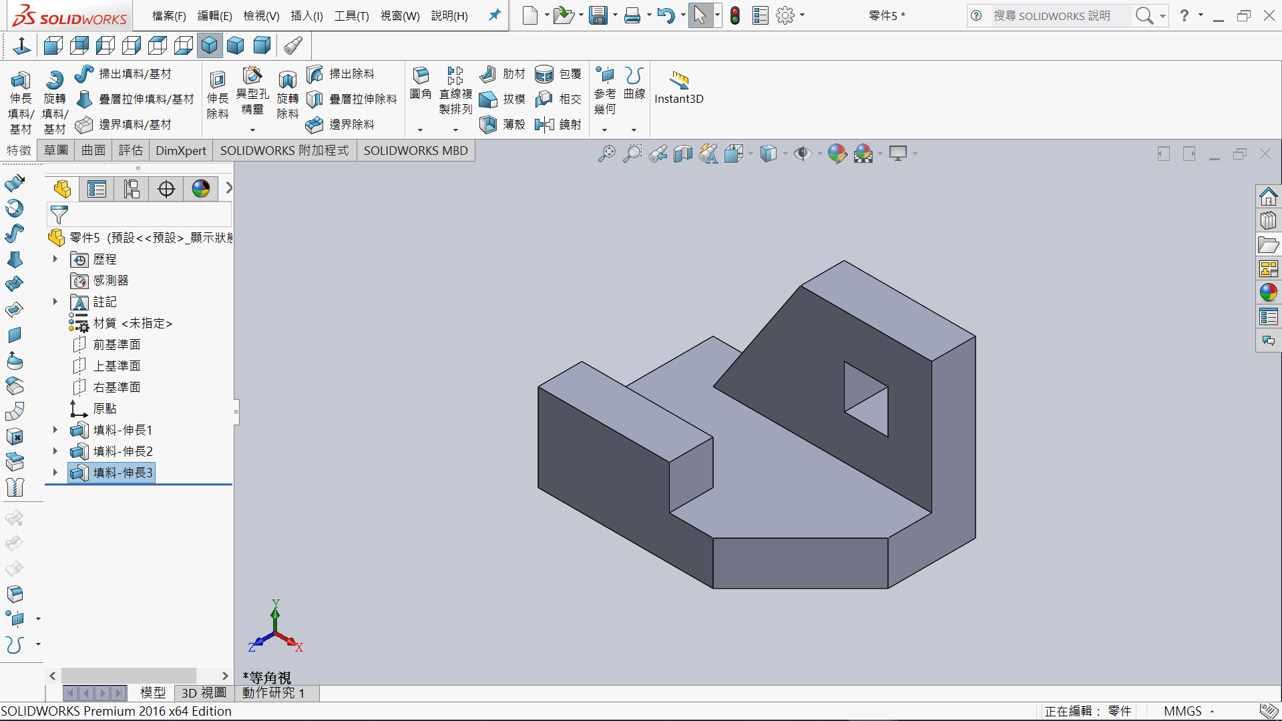Toggle the Instant3D button
1282x721 pixels.
click(678, 81)
